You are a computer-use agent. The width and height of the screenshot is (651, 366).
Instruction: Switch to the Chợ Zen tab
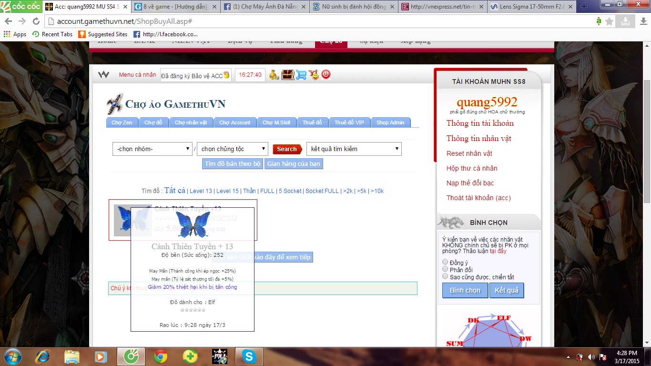click(122, 122)
